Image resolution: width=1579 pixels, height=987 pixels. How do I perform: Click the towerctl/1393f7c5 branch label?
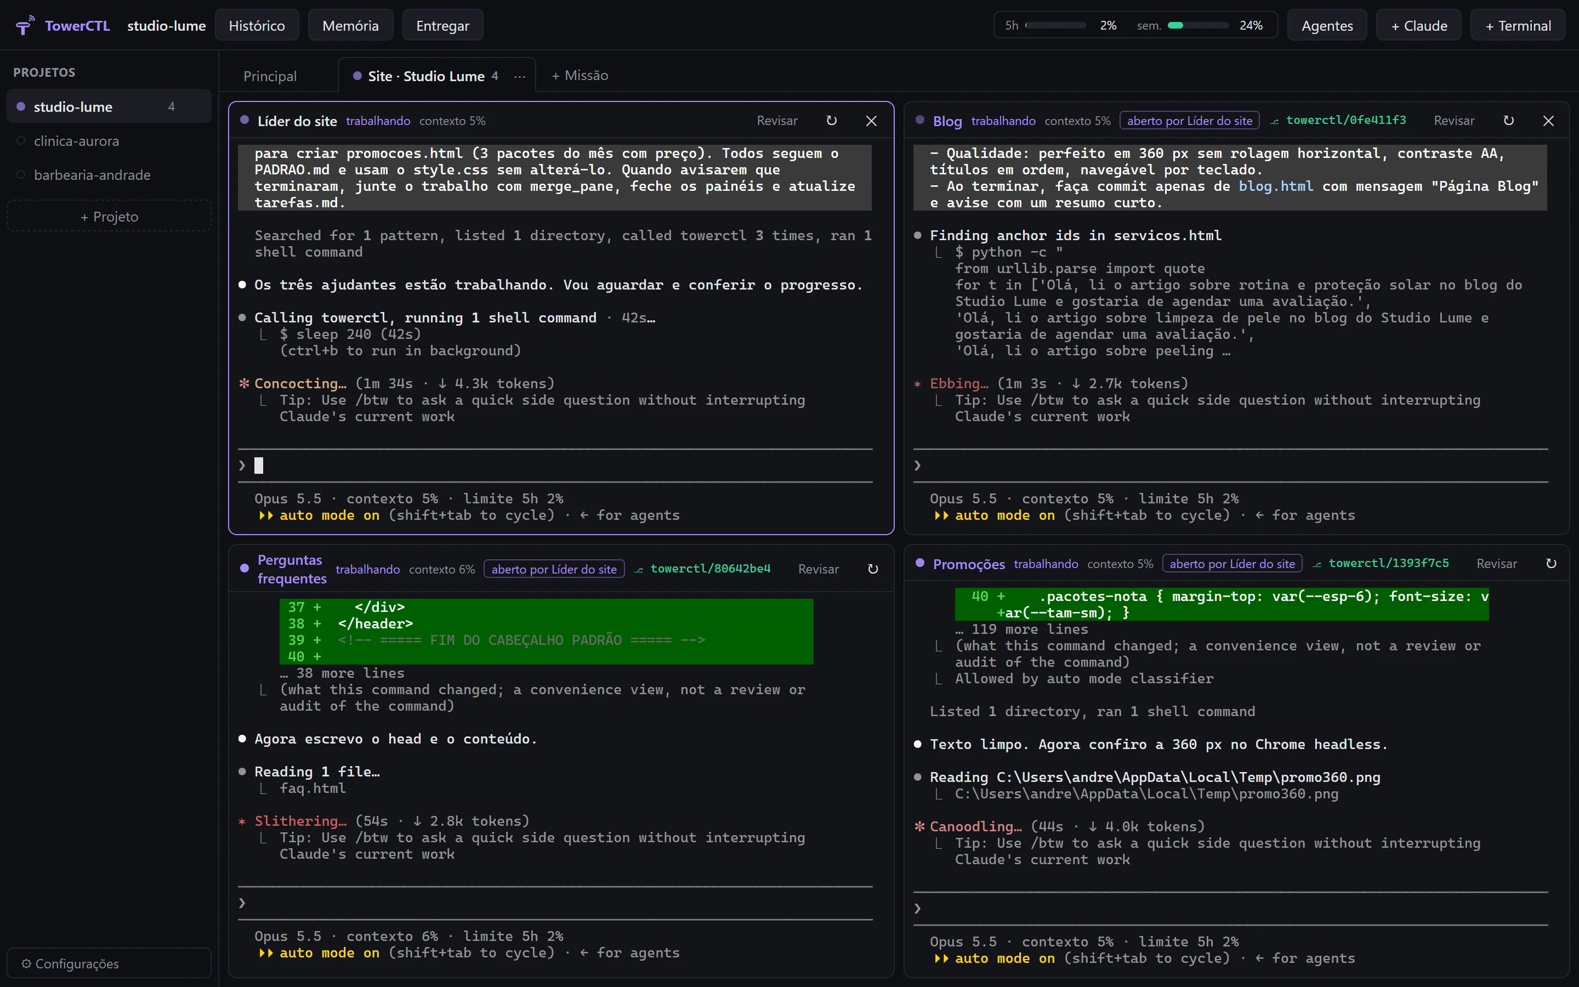[1388, 563]
